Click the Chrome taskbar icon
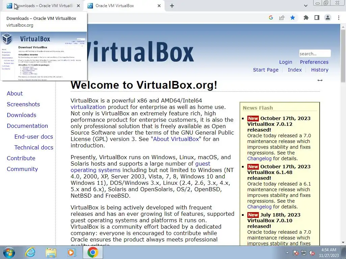 [93, 252]
